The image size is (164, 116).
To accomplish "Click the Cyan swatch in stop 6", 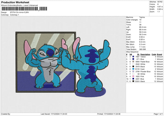I will (133, 69).
